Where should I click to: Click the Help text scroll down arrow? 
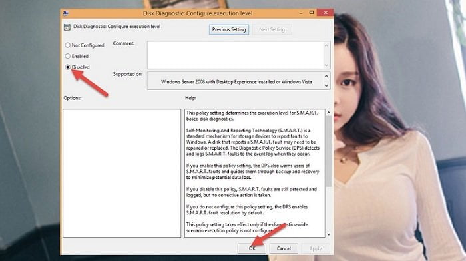328,234
